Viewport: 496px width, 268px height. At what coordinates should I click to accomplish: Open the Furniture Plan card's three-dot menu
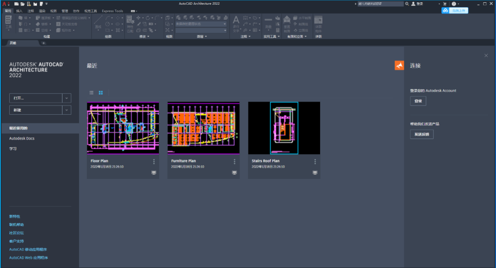click(x=234, y=162)
